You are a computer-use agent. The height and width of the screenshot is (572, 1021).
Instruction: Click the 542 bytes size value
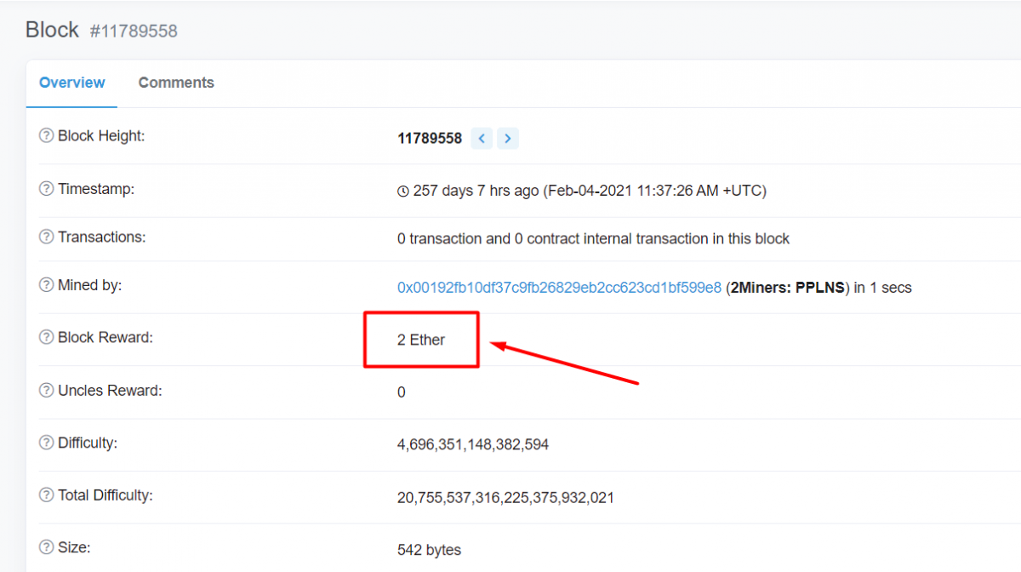pos(429,550)
